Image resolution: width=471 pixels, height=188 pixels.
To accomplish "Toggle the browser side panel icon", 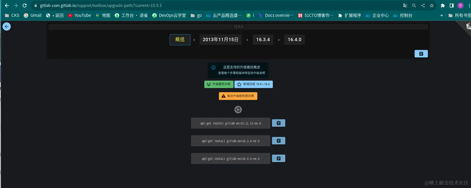I will [452, 6].
